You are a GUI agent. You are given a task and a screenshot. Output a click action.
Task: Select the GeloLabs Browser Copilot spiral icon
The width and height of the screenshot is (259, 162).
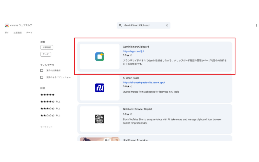(x=99, y=118)
